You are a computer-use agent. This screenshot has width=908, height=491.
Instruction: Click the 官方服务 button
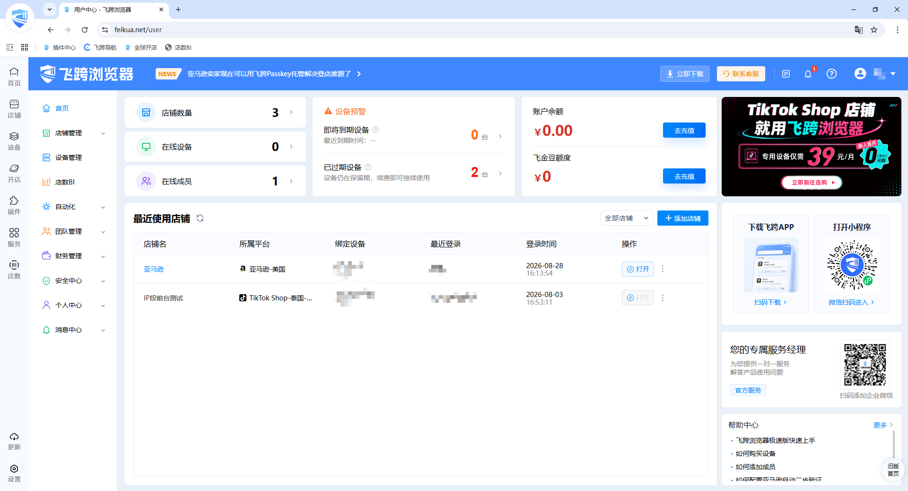point(748,390)
